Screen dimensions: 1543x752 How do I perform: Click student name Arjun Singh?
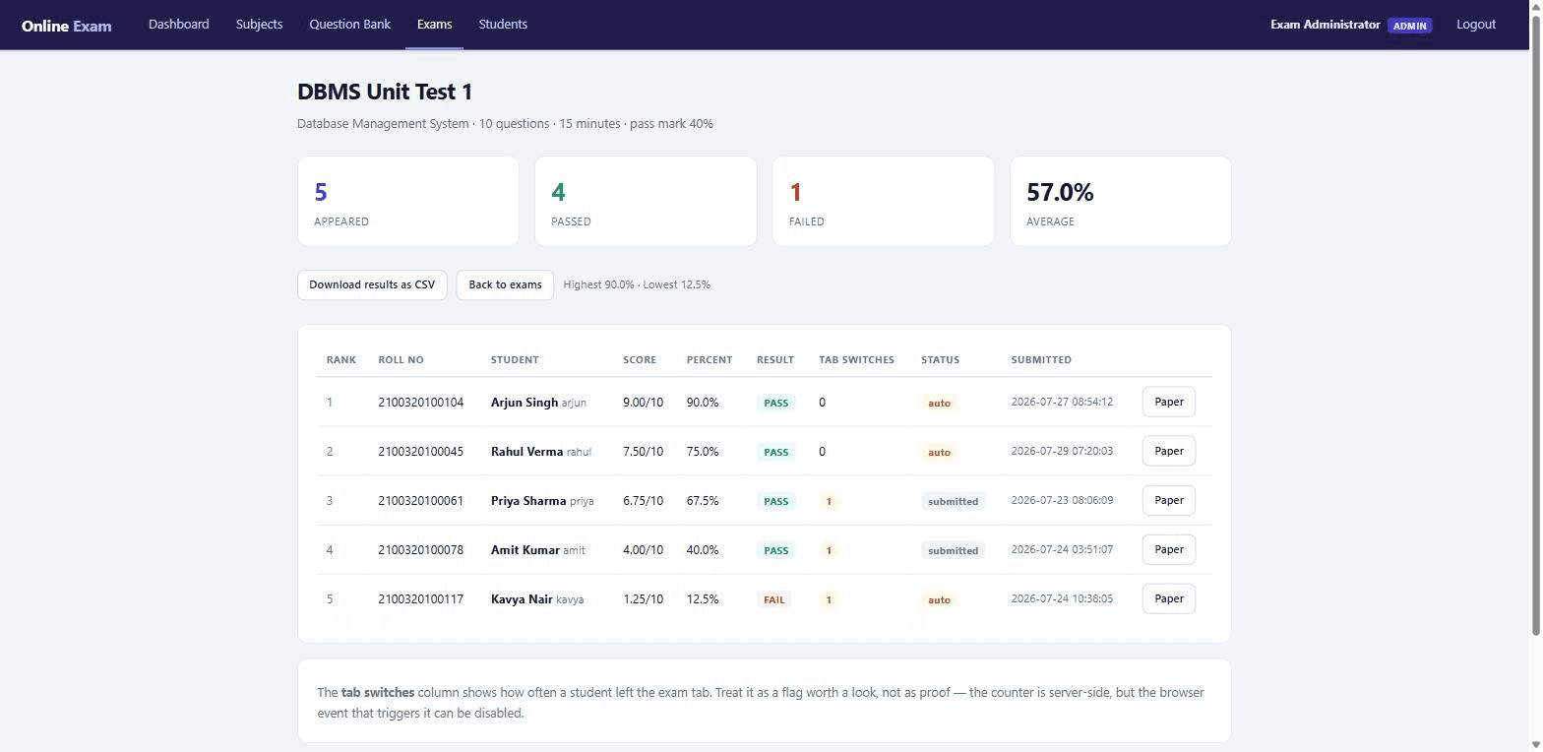pyautogui.click(x=525, y=402)
